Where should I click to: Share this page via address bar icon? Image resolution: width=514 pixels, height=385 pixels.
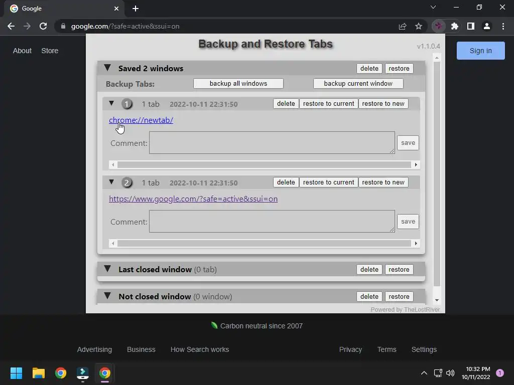pos(403,26)
